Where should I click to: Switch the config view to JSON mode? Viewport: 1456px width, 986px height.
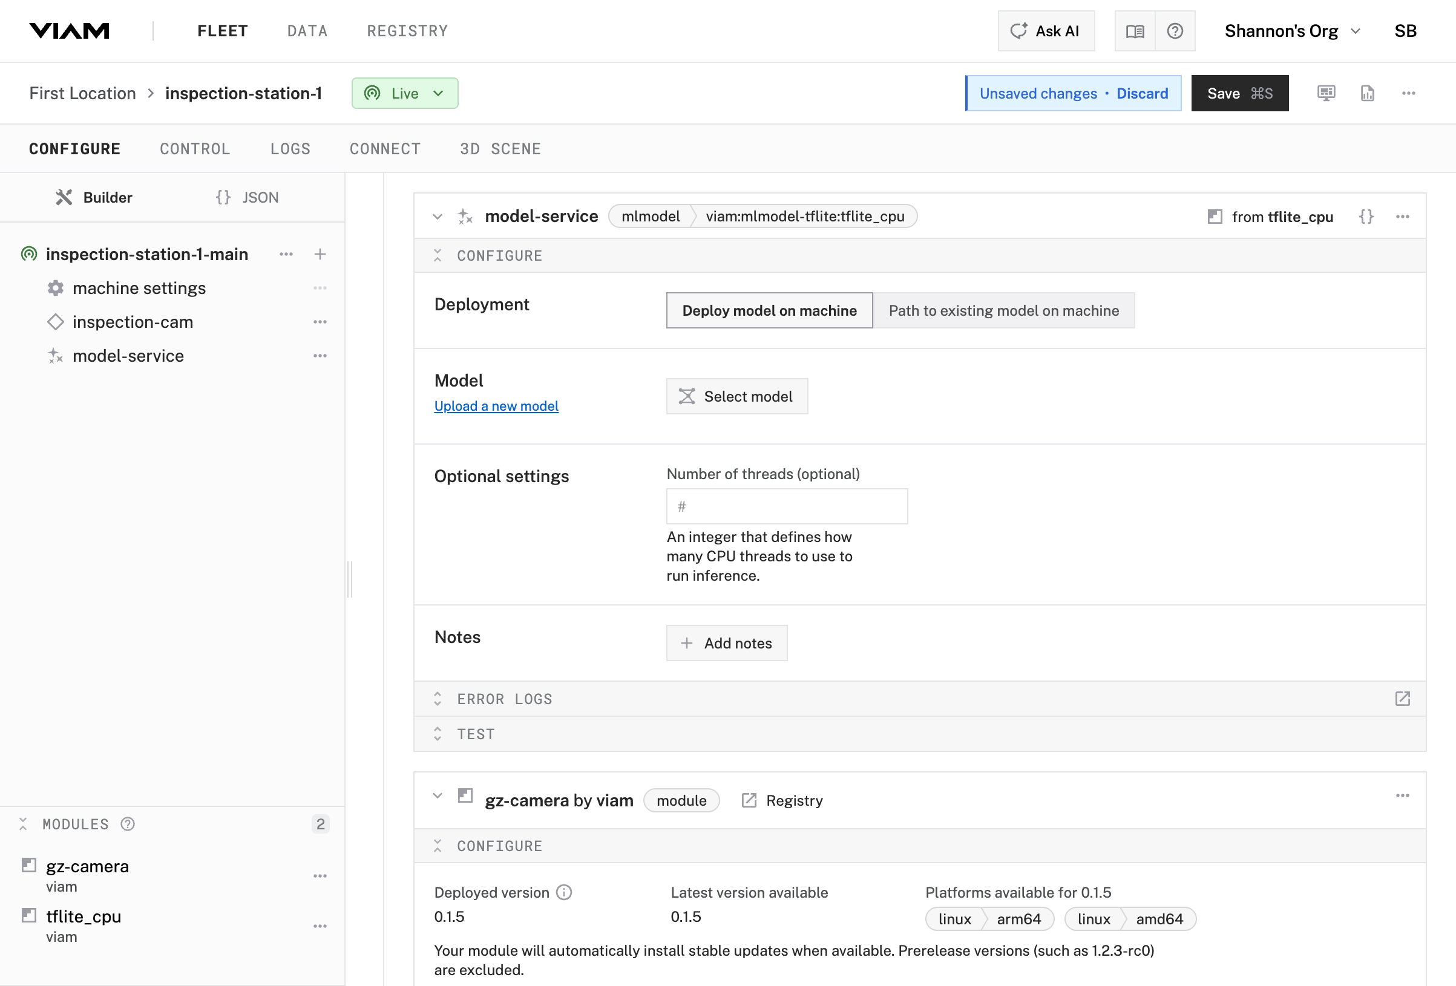[x=248, y=197]
